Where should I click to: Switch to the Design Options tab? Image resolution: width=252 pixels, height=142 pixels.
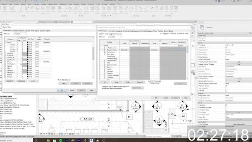(x=169, y=31)
